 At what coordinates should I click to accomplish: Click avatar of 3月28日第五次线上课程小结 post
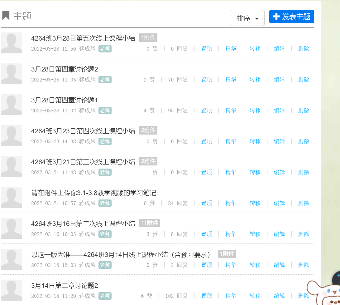pyautogui.click(x=12, y=43)
